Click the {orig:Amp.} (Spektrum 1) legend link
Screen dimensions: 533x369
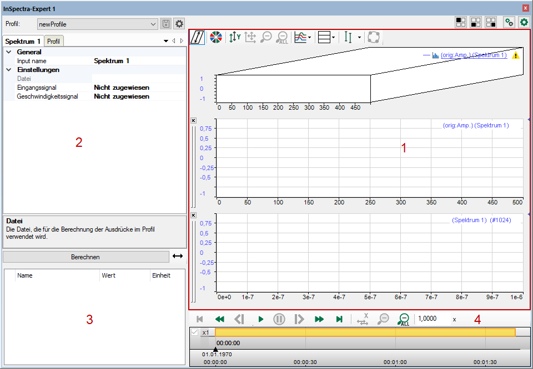coord(474,55)
